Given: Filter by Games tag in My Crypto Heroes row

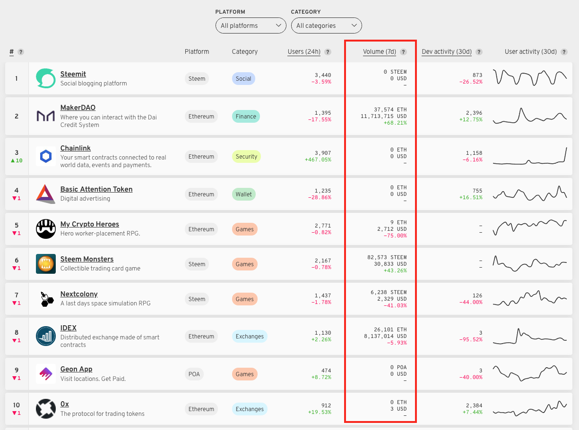Looking at the screenshot, I should pos(245,229).
